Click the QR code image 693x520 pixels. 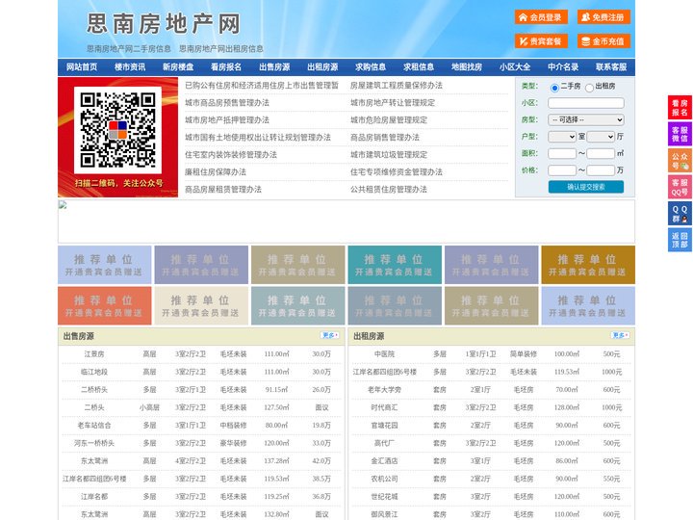(x=118, y=130)
